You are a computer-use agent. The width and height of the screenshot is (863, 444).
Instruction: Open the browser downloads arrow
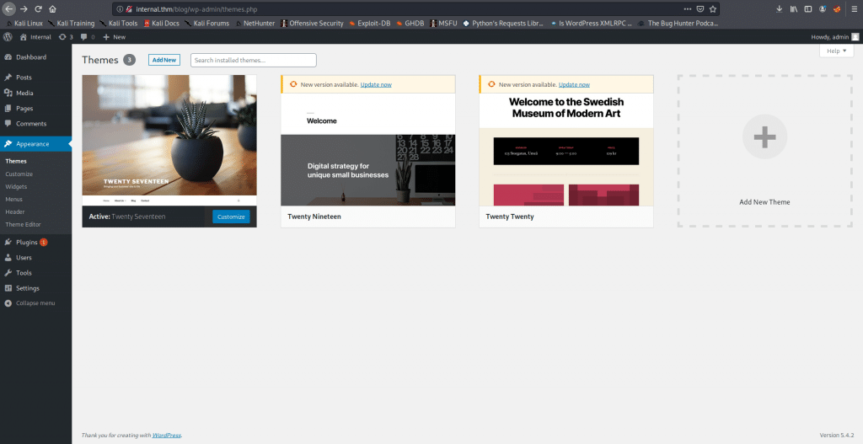(780, 8)
